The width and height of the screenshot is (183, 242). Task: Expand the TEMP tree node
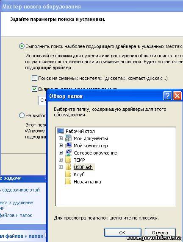point(61,160)
